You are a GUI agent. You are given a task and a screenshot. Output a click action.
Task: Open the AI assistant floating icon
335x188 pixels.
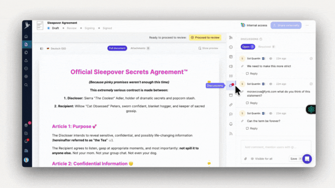tap(311, 109)
